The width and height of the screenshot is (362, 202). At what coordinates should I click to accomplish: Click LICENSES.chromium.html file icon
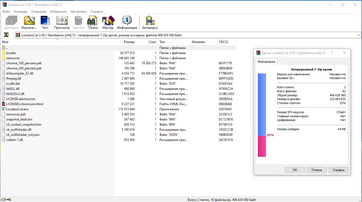click(x=4, y=104)
